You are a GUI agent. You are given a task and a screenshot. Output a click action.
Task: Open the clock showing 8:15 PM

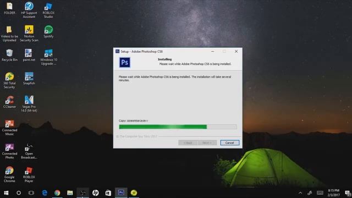pyautogui.click(x=333, y=193)
